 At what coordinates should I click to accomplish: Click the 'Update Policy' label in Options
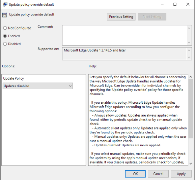tap(14, 78)
